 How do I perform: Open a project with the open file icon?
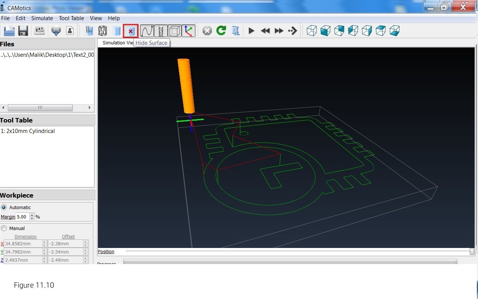(9, 31)
